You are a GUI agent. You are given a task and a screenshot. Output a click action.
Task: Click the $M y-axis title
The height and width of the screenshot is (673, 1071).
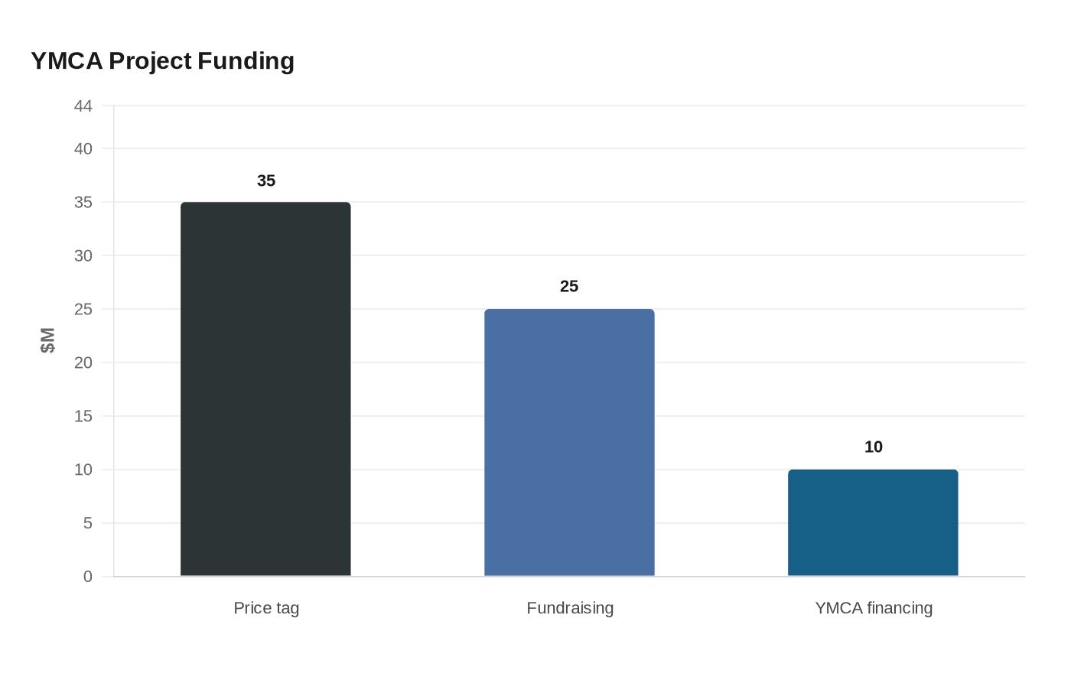pos(47,340)
